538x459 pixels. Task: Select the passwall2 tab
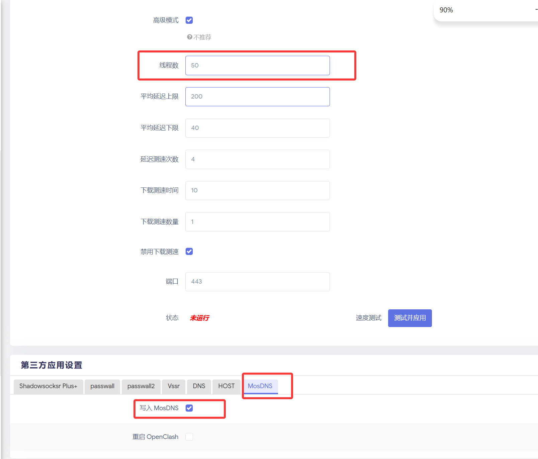[141, 386]
